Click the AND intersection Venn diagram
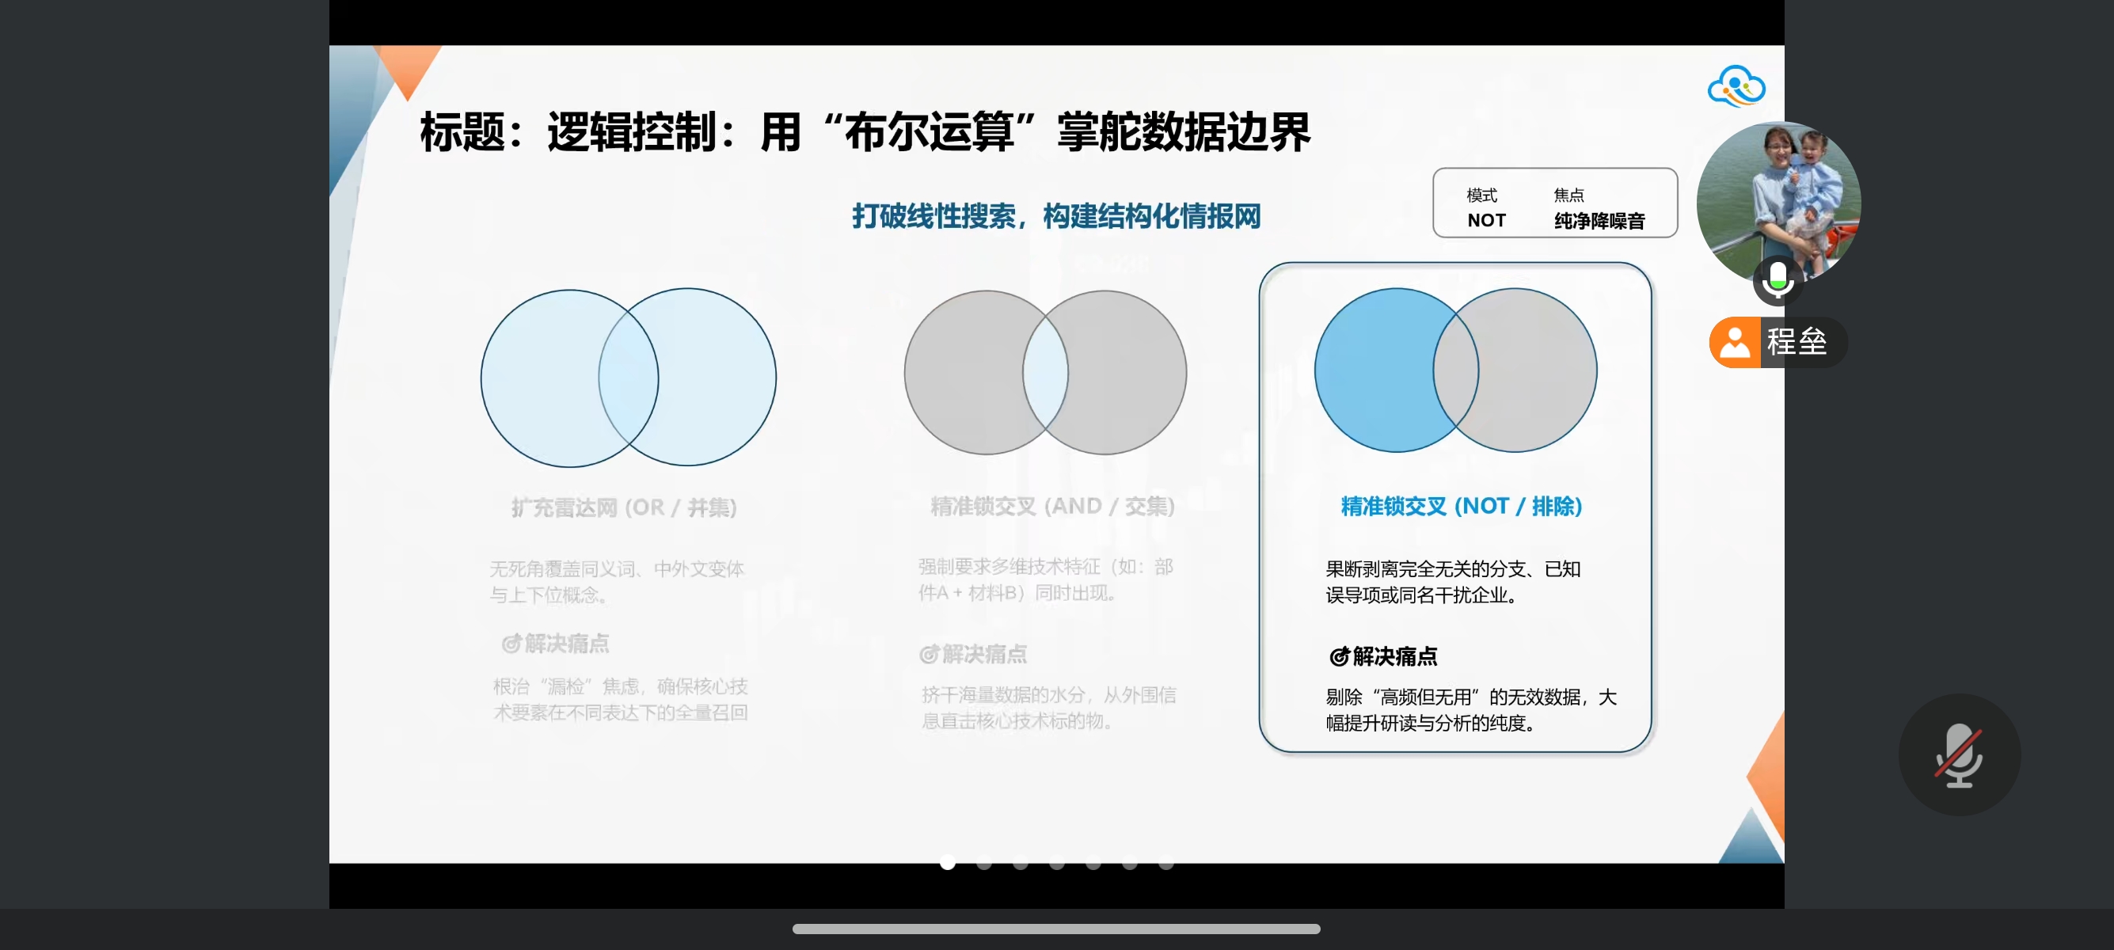The height and width of the screenshot is (950, 2114). tap(1045, 372)
